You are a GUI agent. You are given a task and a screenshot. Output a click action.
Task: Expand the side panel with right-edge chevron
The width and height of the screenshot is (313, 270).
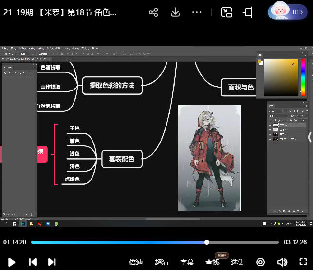[309, 137]
